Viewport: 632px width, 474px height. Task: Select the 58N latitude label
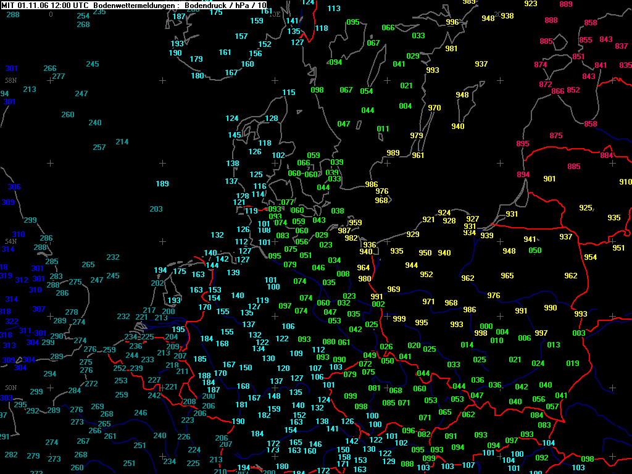(10, 80)
